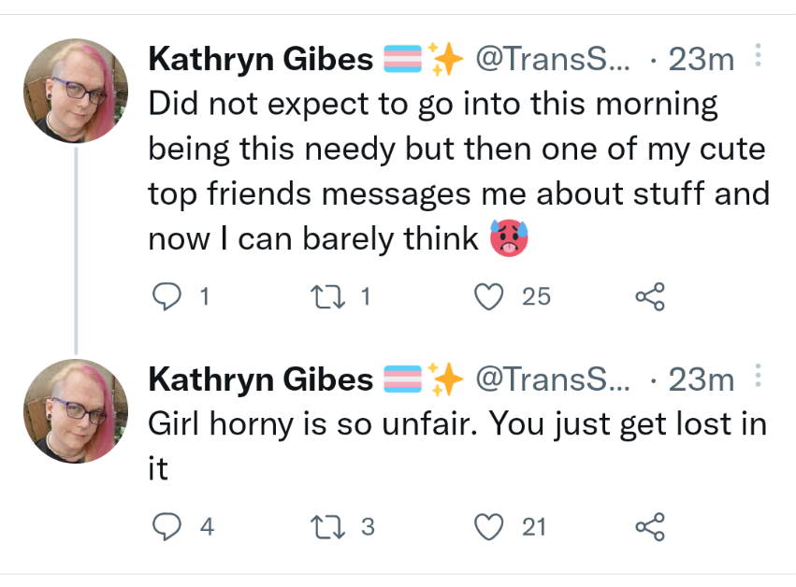
Task: Share the second tweet via share icon
Action: coord(650,527)
